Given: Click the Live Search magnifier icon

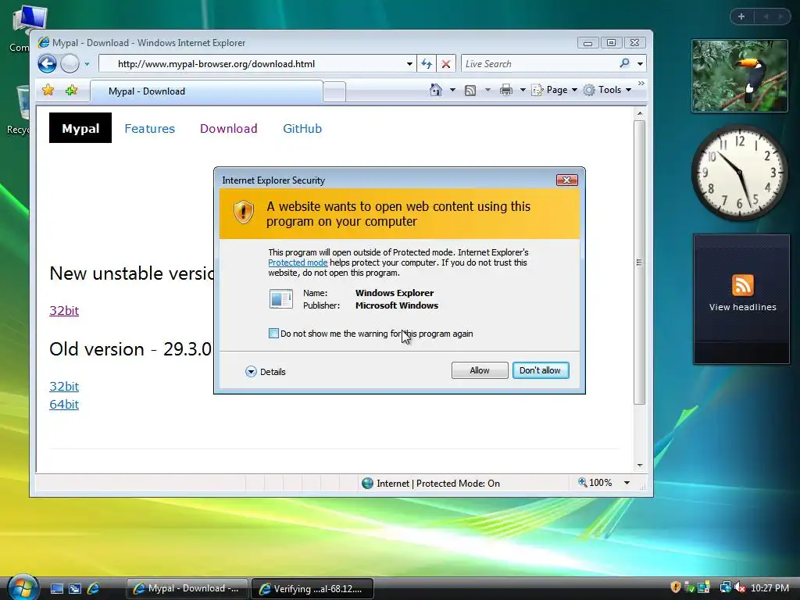Looking at the screenshot, I should click(624, 63).
